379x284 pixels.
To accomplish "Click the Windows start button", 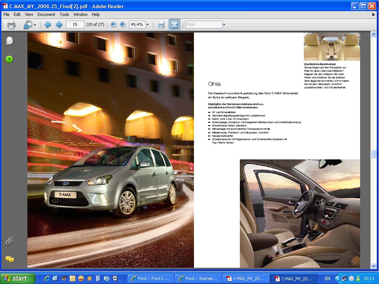I will (x=18, y=278).
